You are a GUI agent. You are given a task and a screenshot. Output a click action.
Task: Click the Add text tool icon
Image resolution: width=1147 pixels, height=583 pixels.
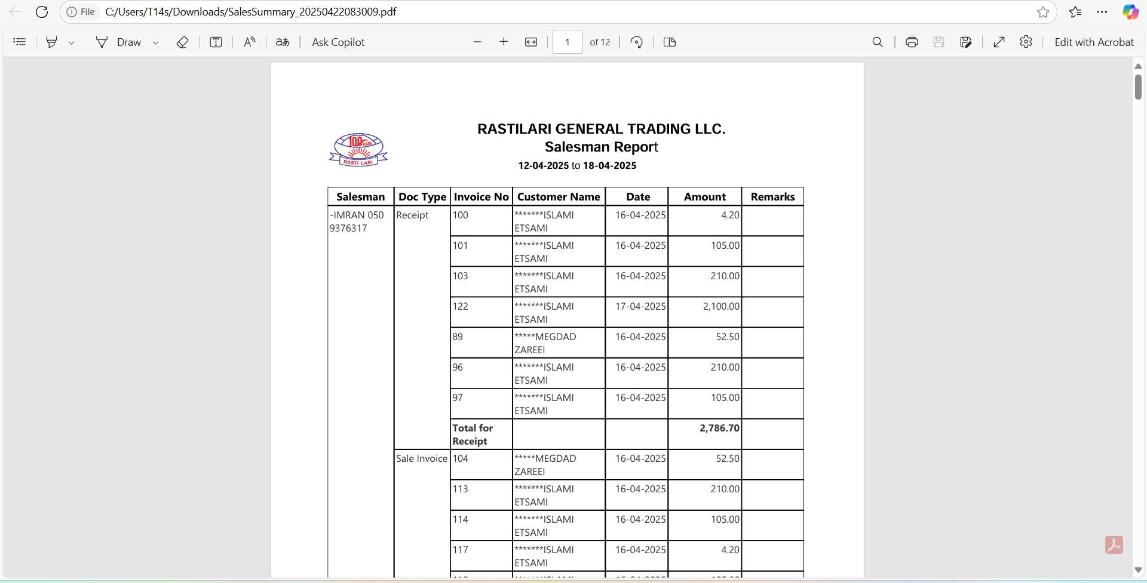point(216,42)
